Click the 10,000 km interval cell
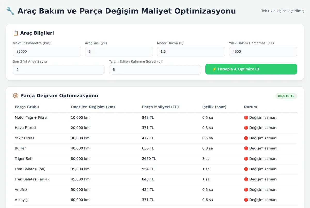 click(x=80, y=118)
